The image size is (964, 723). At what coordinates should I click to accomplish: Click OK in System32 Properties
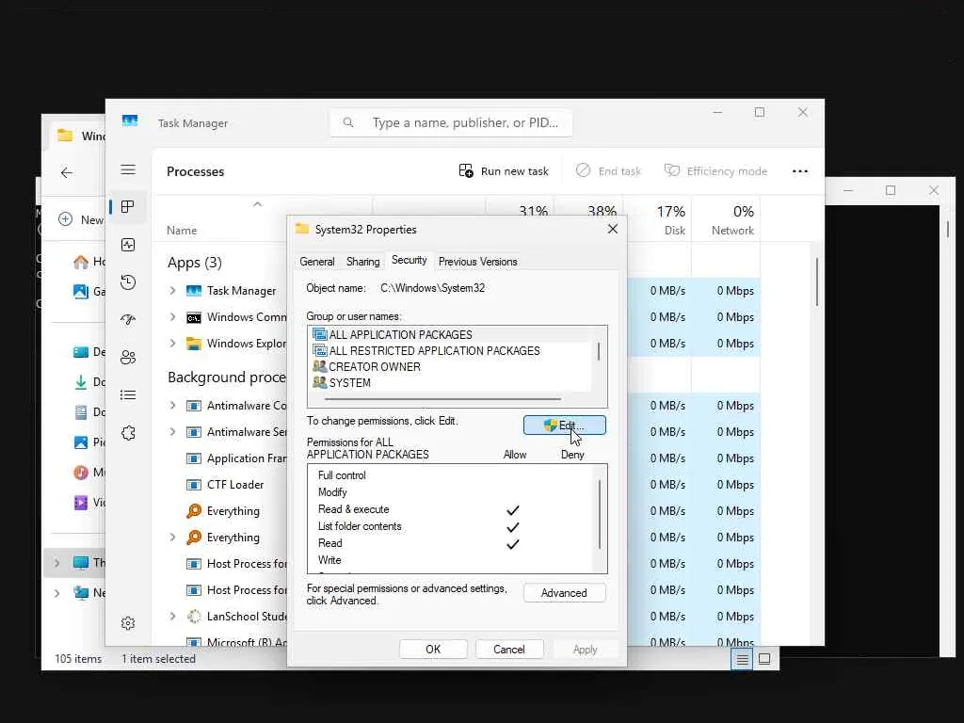click(433, 650)
